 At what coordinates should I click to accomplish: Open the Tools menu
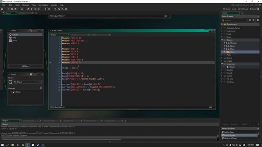click(34, 5)
